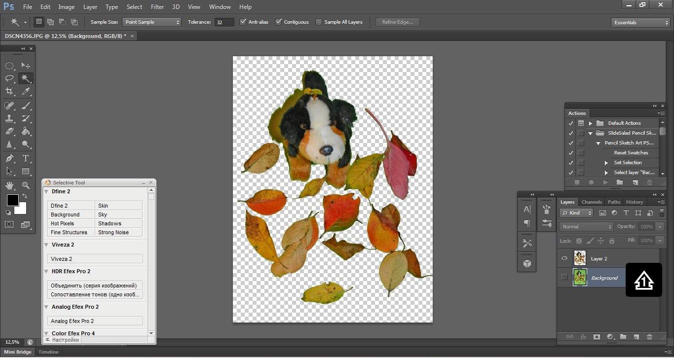Switch to the Channels tab
This screenshot has height=358, width=674.
pos(592,202)
